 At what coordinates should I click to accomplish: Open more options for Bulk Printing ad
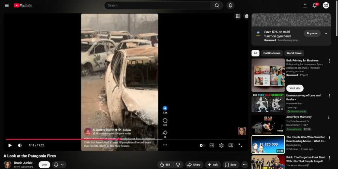coord(329,61)
